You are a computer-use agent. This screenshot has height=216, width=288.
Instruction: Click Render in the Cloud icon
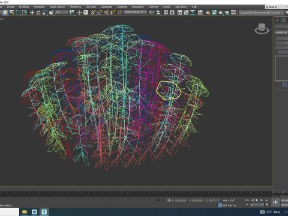[x=227, y=13]
